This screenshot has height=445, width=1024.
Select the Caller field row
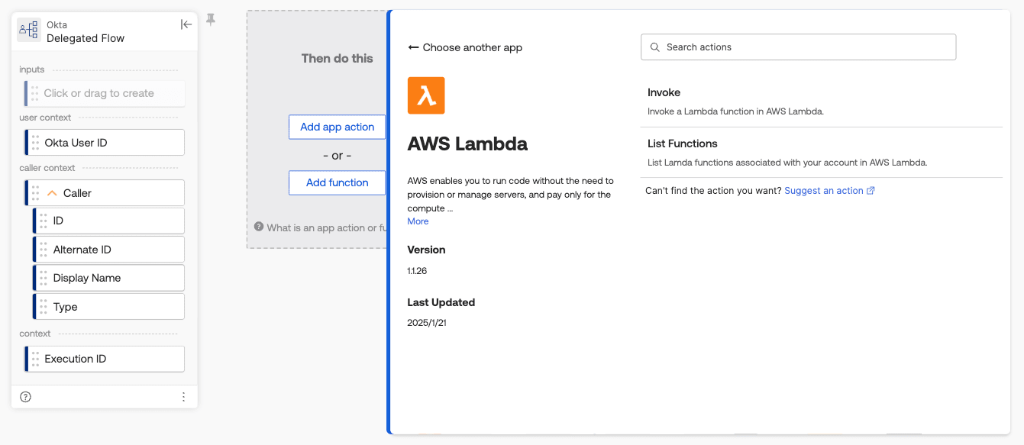[105, 193]
